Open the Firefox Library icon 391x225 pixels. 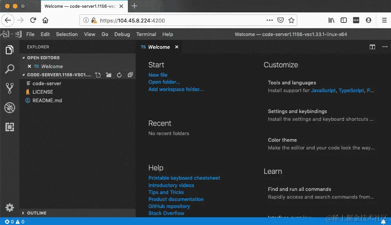tap(331, 20)
